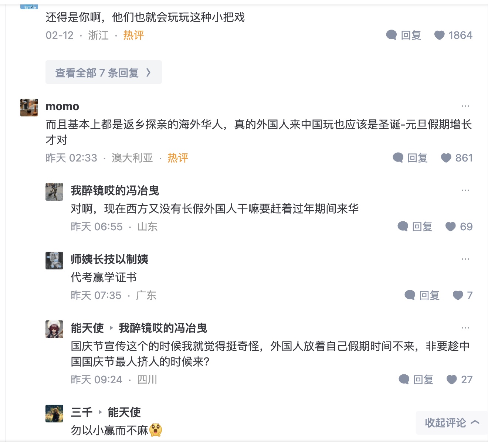Viewport: 488px width, 442px height.
Task: Like 能天使's comment with 27 likes
Action: pos(452,380)
